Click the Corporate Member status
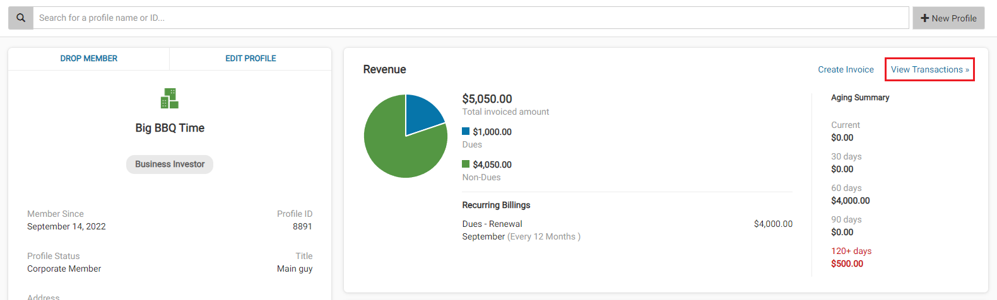 64,268
